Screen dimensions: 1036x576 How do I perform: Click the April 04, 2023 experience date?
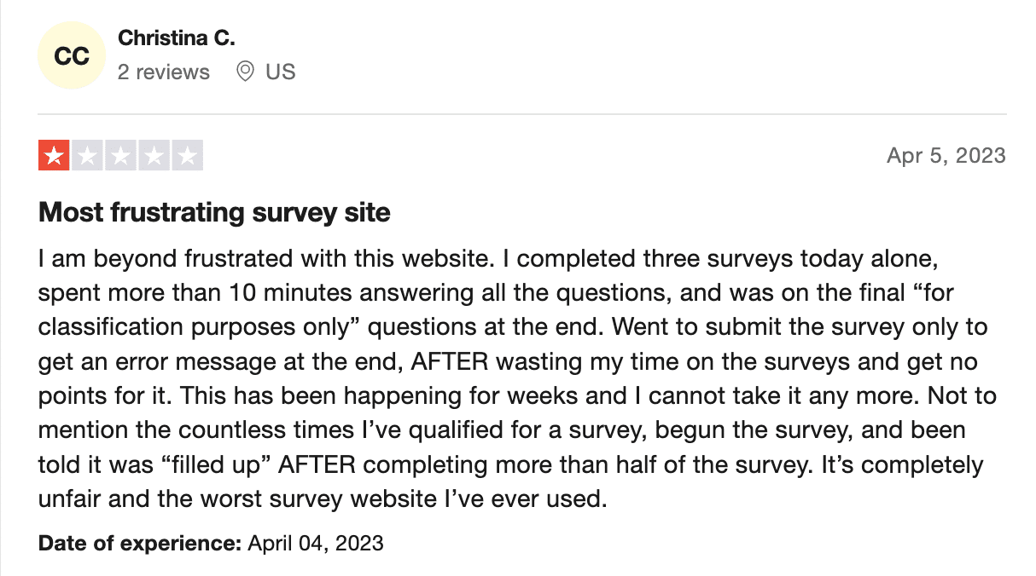[x=315, y=543]
